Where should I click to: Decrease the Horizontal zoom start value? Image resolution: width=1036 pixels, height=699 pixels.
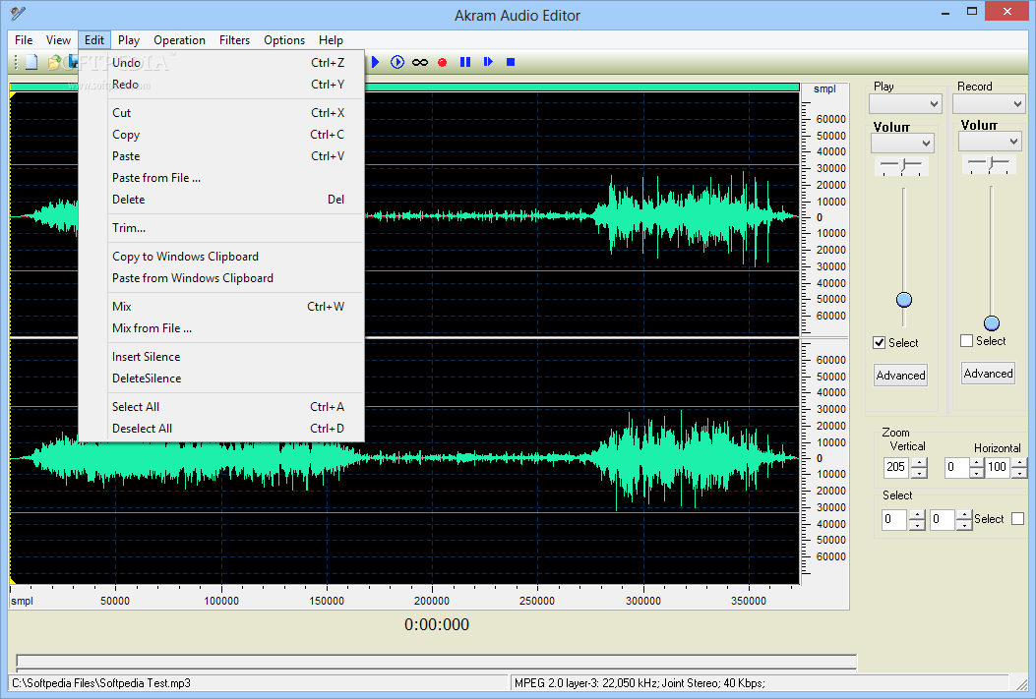[x=977, y=473]
